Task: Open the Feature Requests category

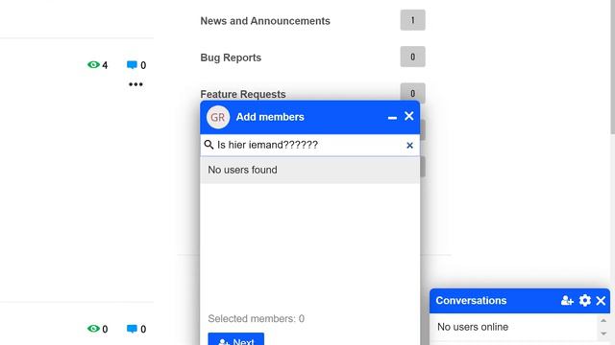Action: (243, 94)
